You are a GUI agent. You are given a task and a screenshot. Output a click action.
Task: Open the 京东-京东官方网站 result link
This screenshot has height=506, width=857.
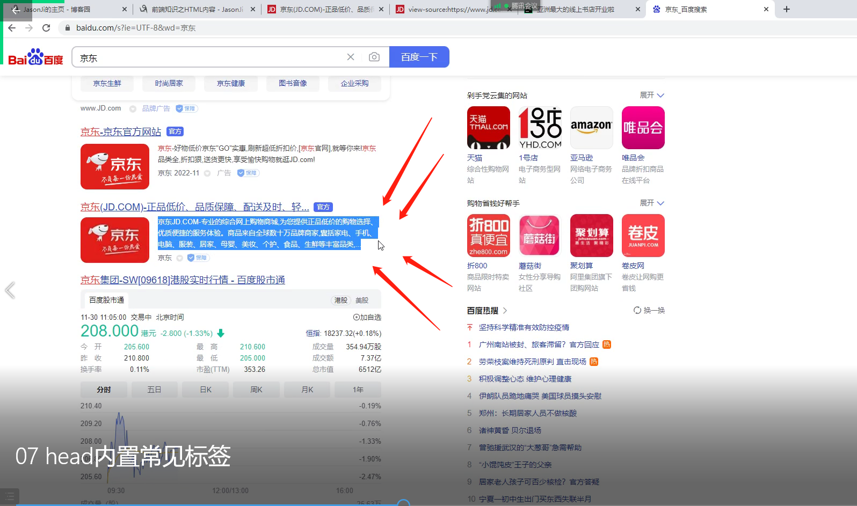pyautogui.click(x=121, y=131)
